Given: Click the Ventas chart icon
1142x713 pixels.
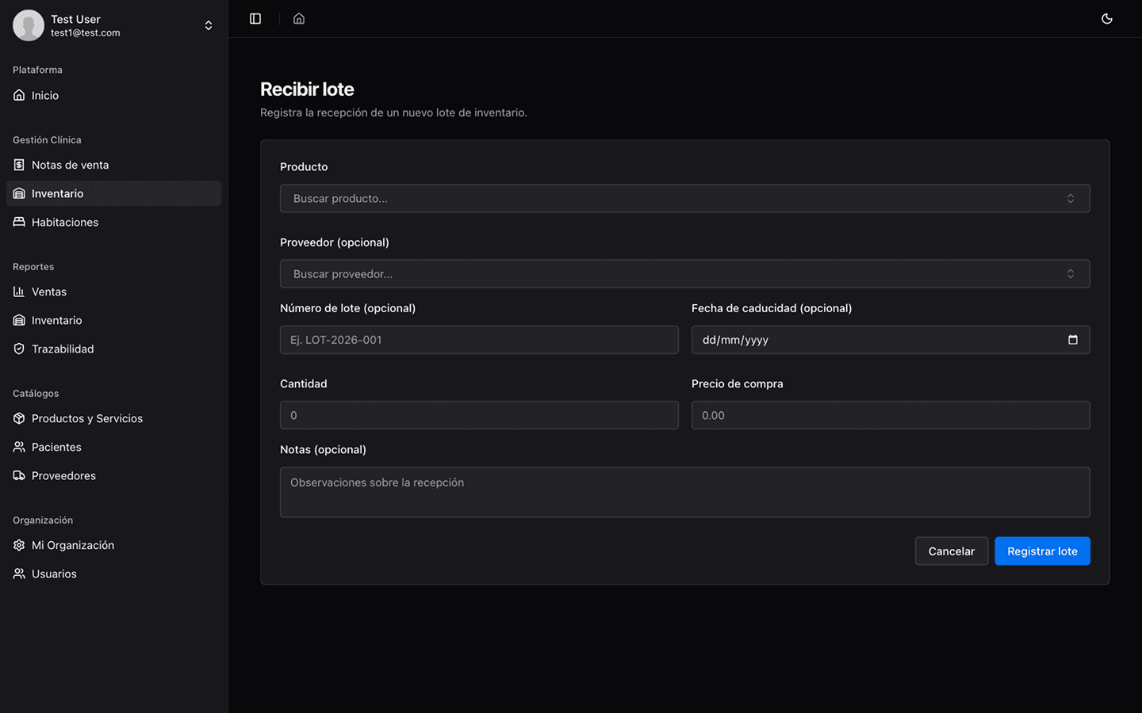Looking at the screenshot, I should pos(19,292).
